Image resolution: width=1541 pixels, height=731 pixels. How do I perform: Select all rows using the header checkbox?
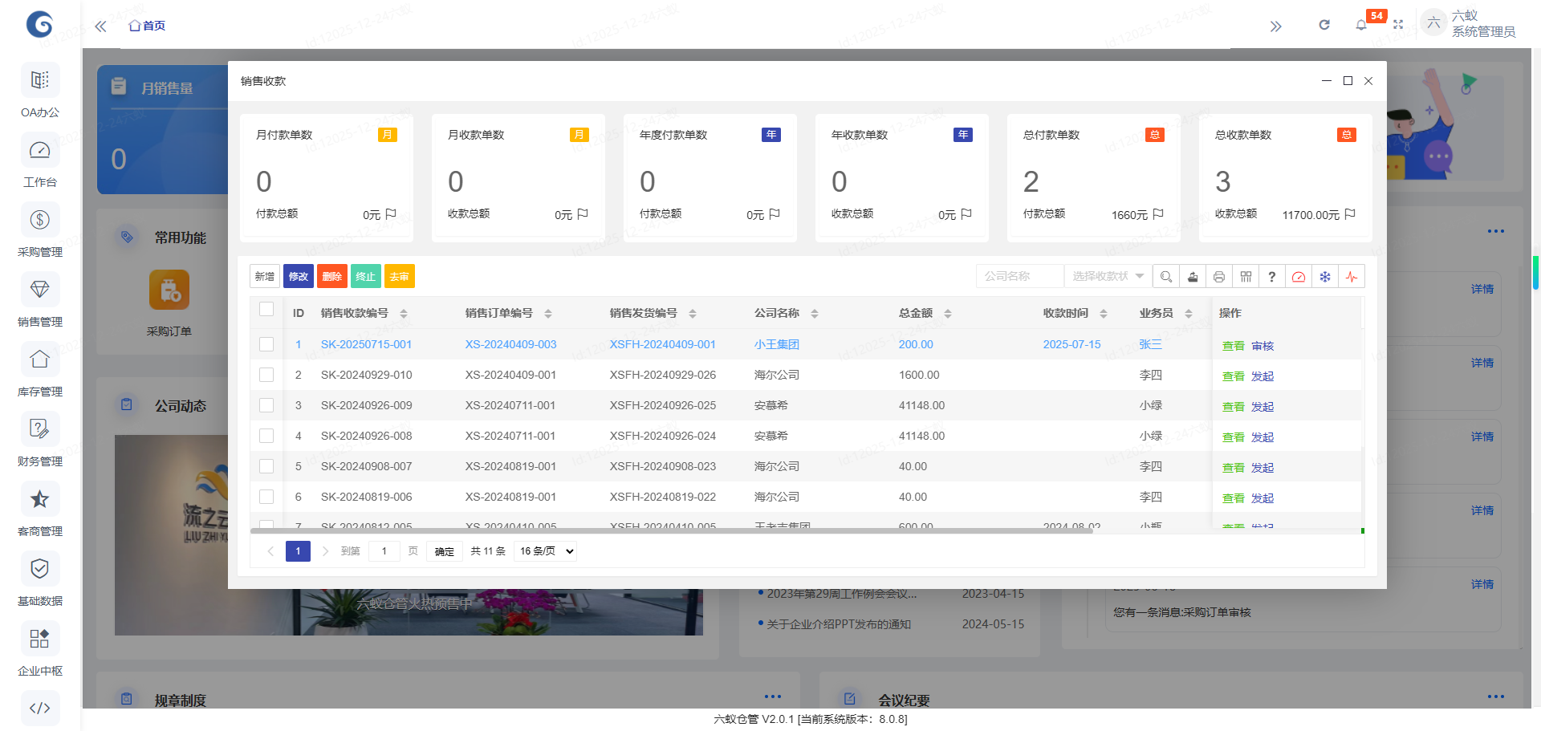click(266, 308)
